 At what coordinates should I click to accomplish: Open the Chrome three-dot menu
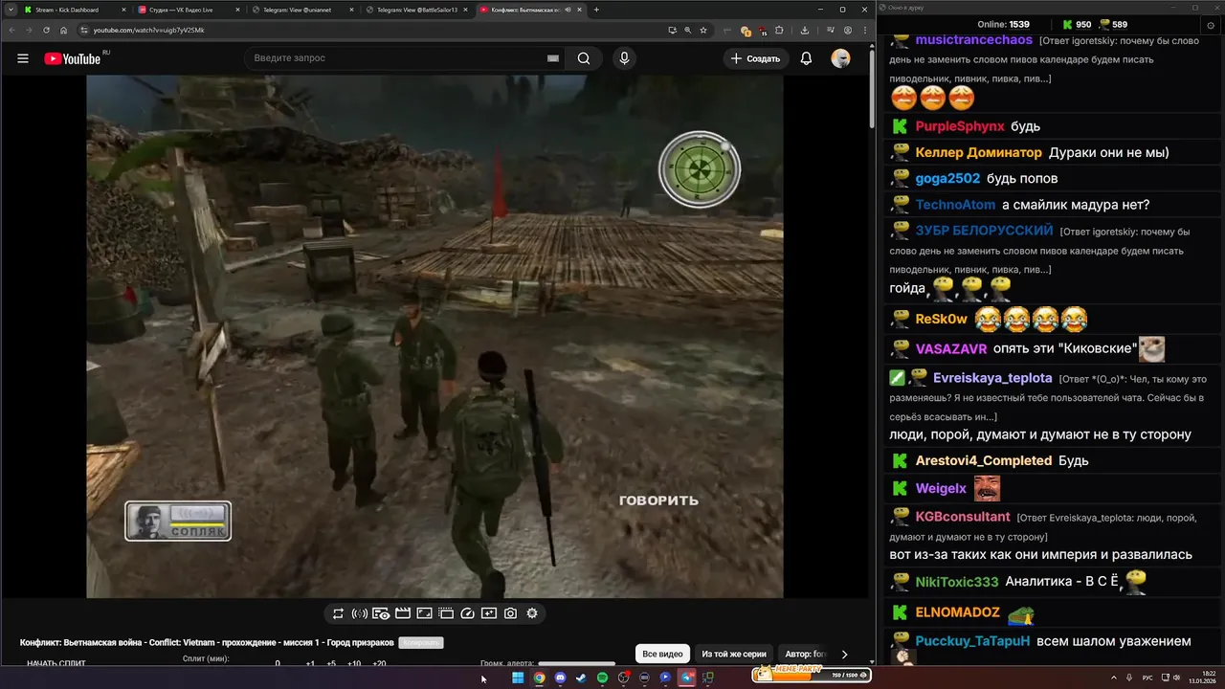click(x=864, y=30)
